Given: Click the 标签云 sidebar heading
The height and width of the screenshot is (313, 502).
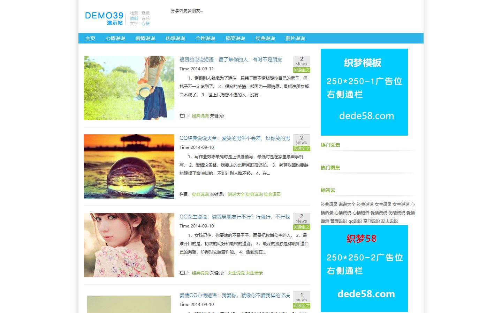Looking at the screenshot, I should 328,191.
